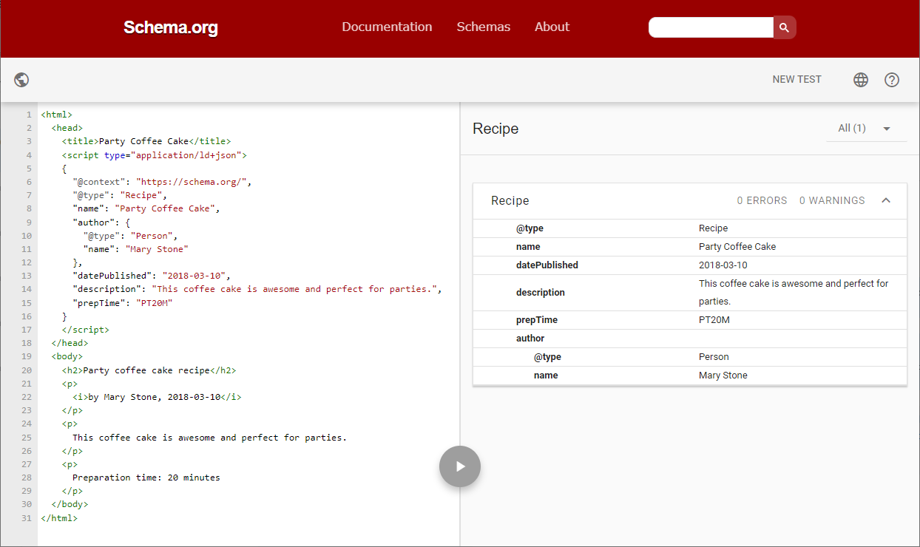Click the globe icon in the left toolbar
Viewport: 920px width, 547px height.
(x=21, y=80)
